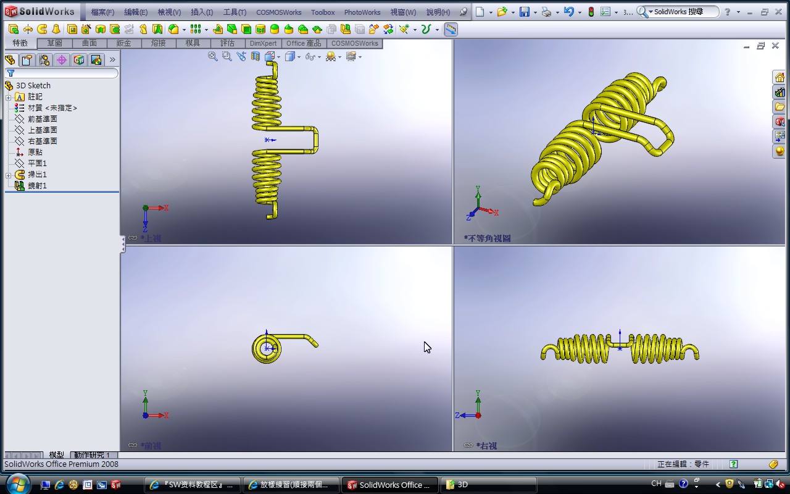Click the Undo arrow icon

point(569,12)
